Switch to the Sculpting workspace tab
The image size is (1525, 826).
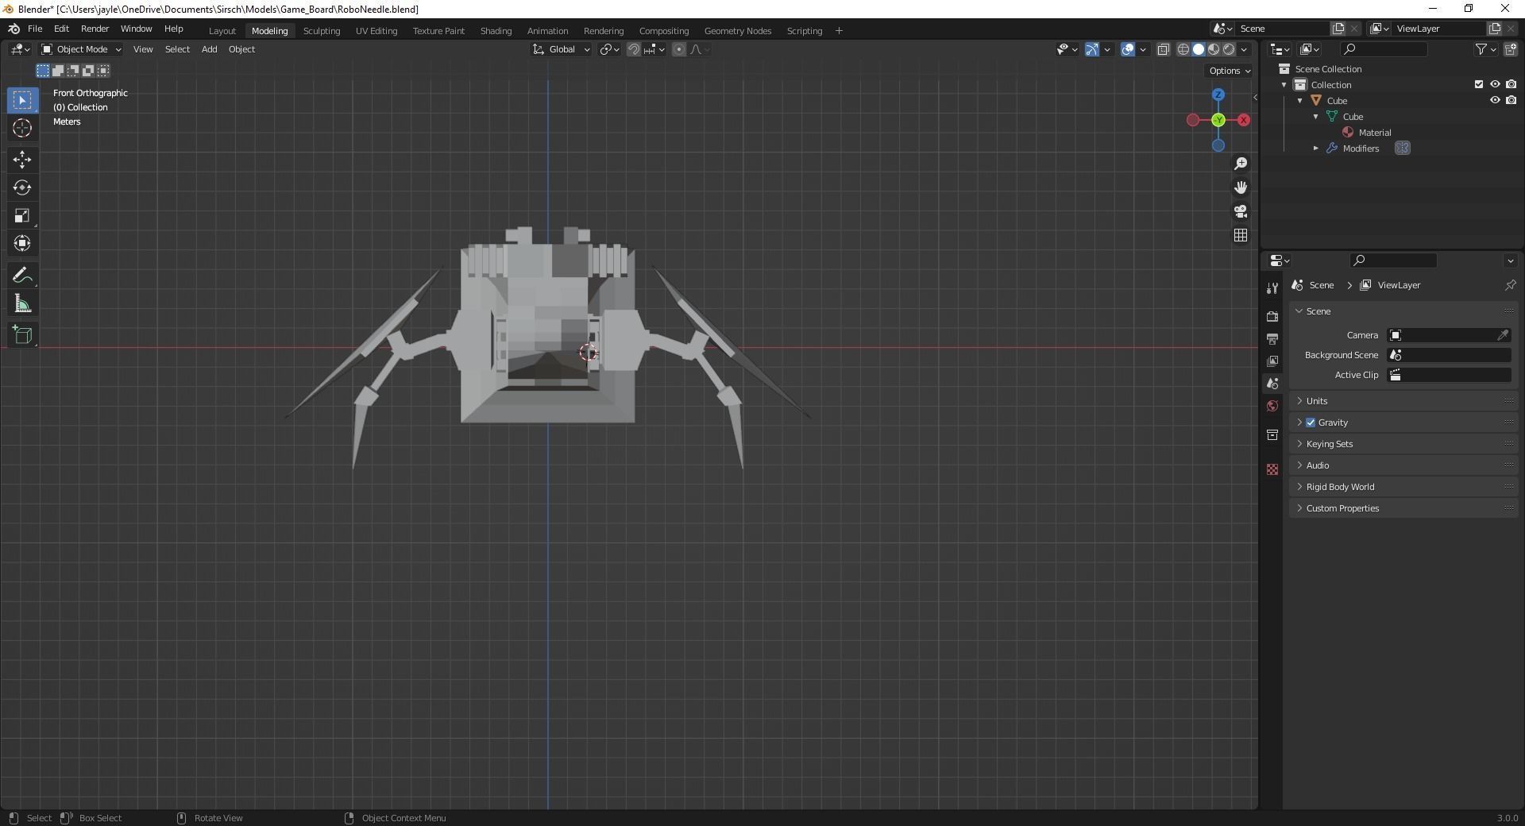tap(322, 31)
